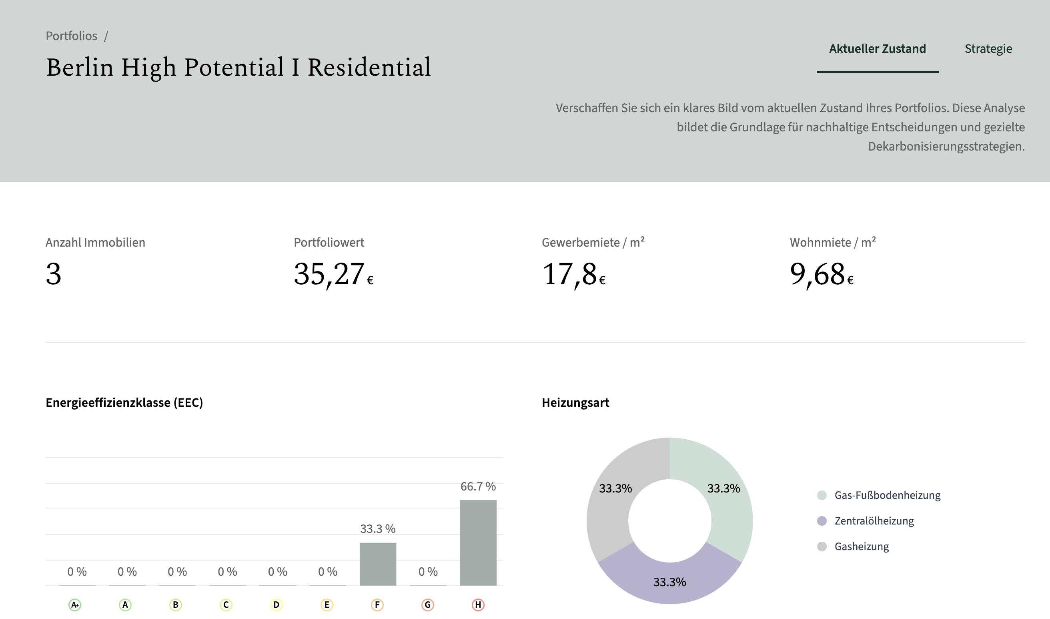
Task: Click the purple Zentralölheizung donut segment
Action: pos(670,583)
